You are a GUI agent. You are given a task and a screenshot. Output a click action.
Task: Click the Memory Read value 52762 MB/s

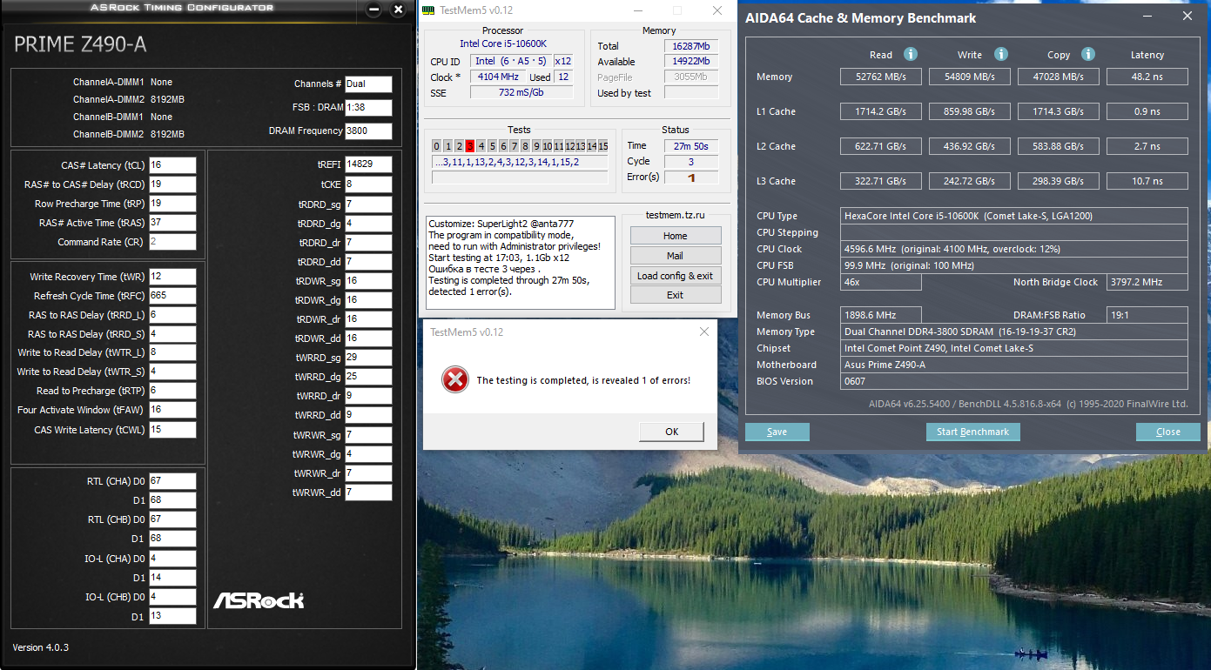click(881, 77)
